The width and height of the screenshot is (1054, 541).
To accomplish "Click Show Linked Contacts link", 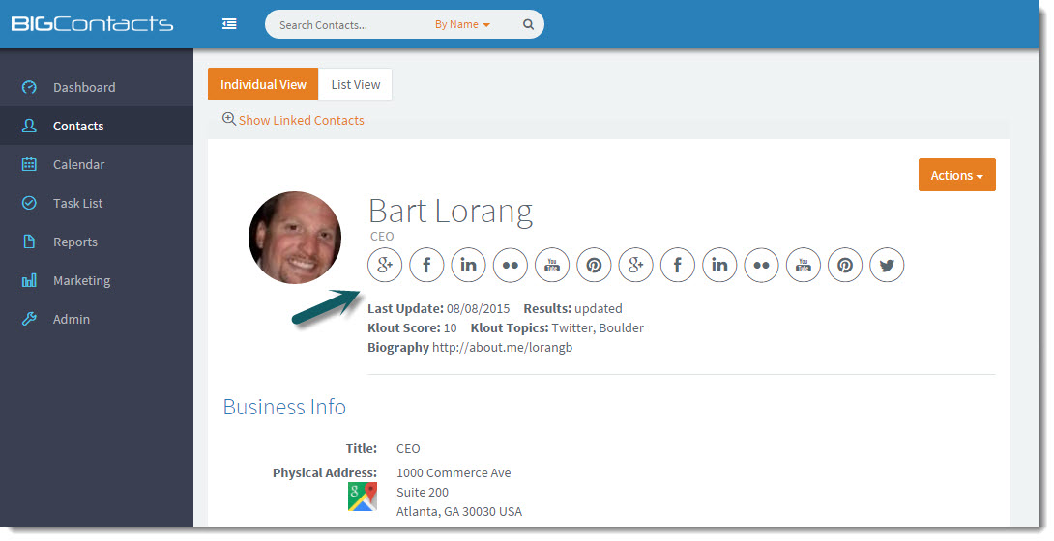I will 301,120.
